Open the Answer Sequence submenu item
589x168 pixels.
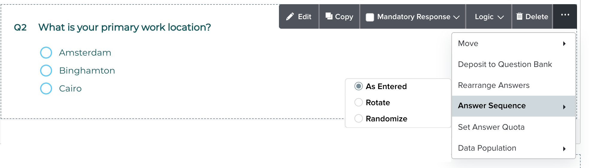click(492, 106)
